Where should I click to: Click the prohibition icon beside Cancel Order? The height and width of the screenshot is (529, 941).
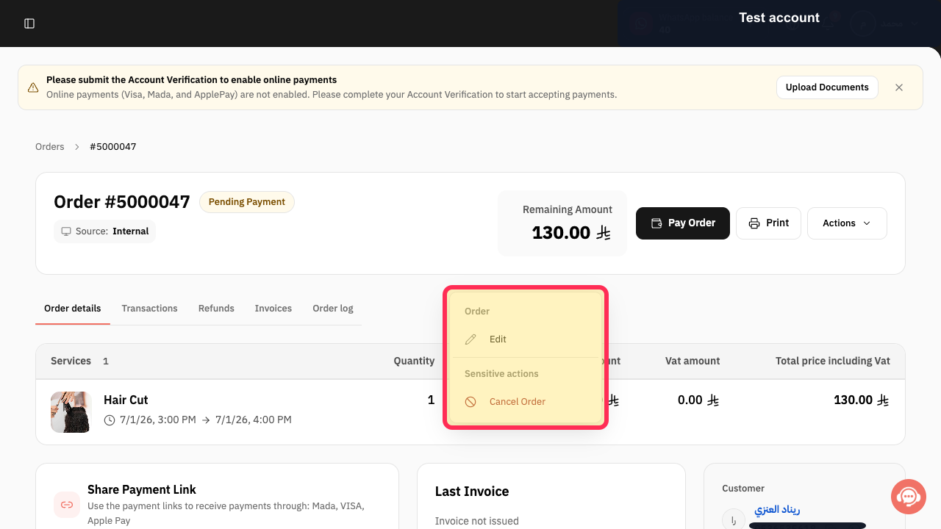pos(471,402)
